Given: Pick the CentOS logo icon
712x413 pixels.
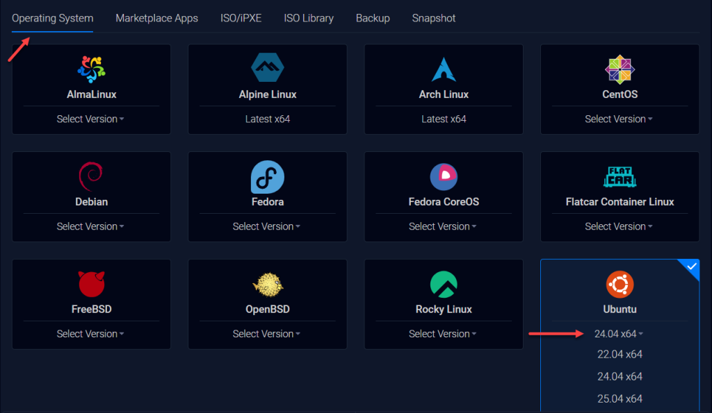Looking at the screenshot, I should pyautogui.click(x=620, y=69).
